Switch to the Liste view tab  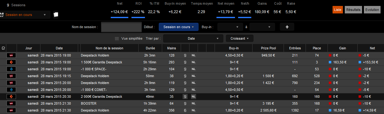(338, 10)
